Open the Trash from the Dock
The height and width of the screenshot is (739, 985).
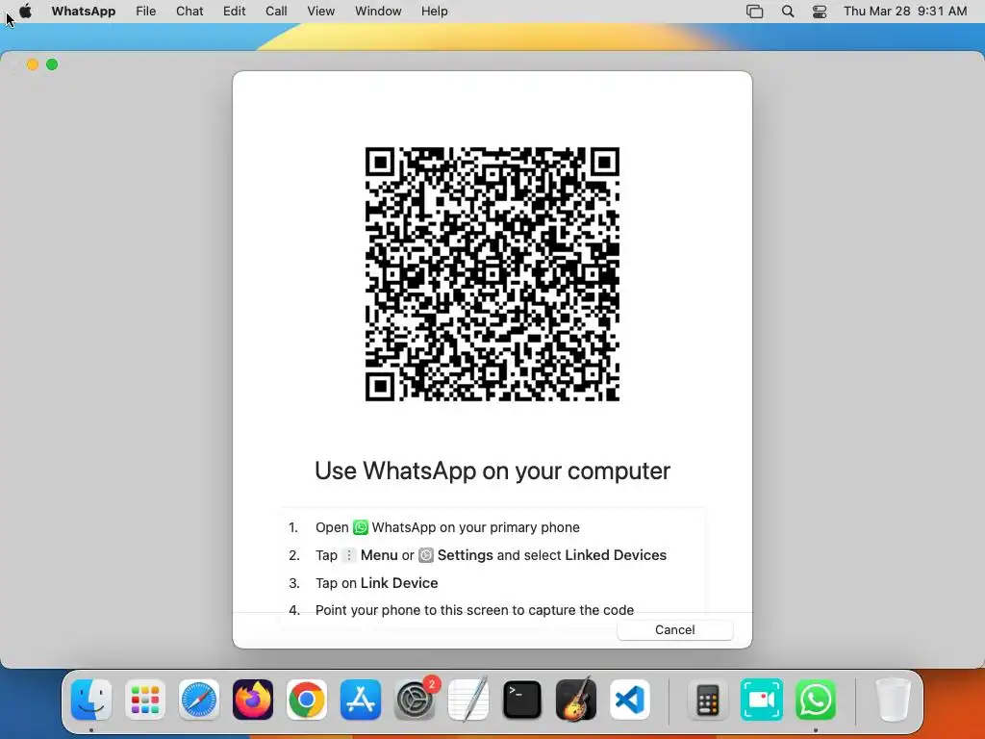coord(893,700)
